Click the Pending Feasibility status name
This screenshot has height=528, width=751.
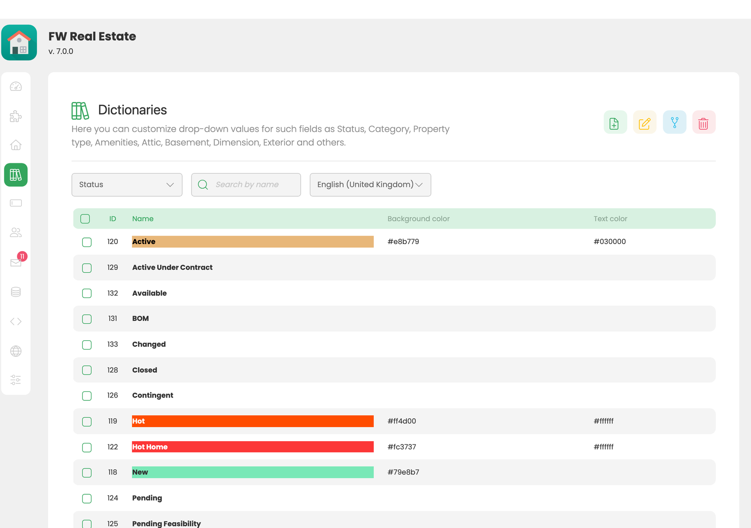[x=166, y=524]
